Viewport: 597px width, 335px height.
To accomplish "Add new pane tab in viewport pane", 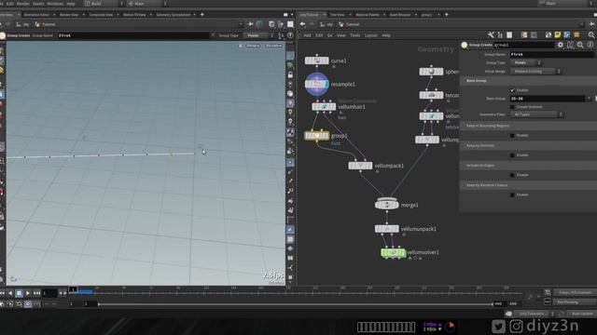I will (202, 15).
